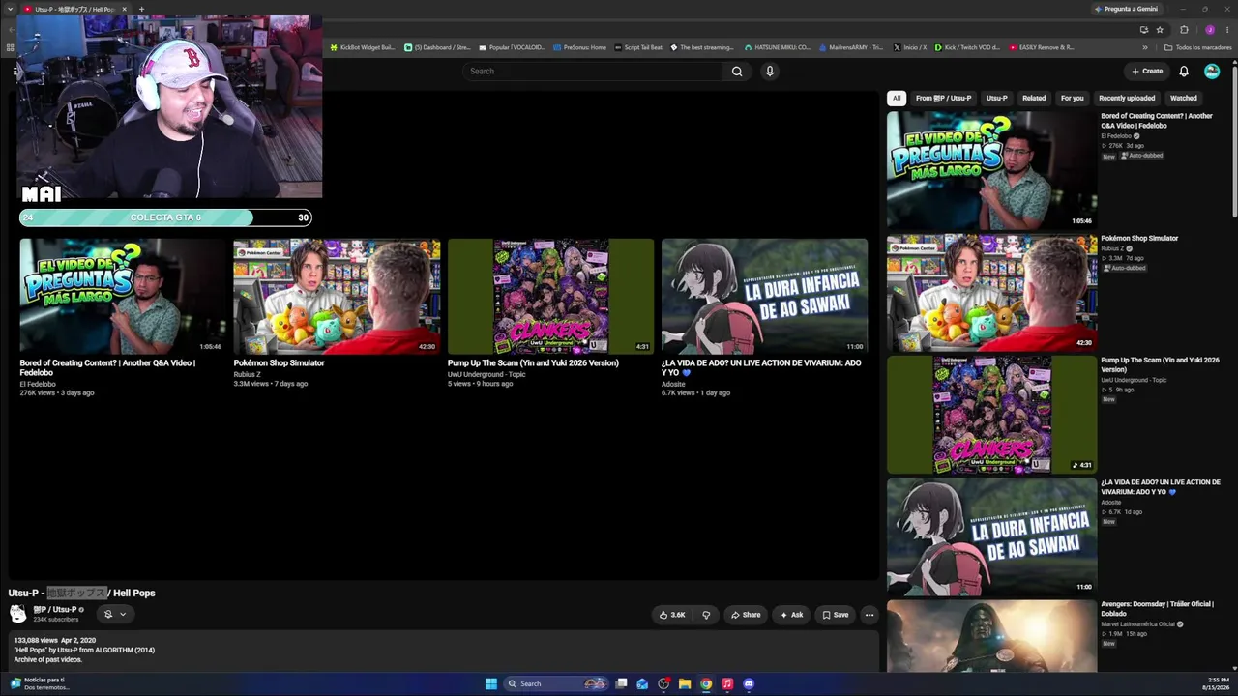Open the HATSUNE MIKU bookmark
This screenshot has height=696, width=1238.
click(777, 47)
